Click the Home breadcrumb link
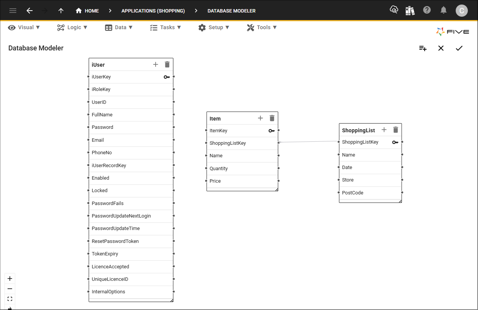Viewport: 478px width, 310px height. click(87, 11)
